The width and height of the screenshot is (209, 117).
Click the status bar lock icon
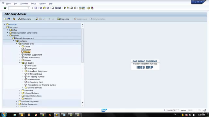pos(205,110)
